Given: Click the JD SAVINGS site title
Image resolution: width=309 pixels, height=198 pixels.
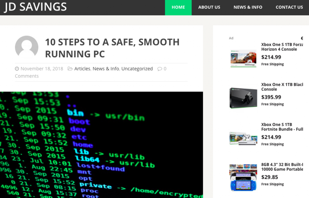Looking at the screenshot, I should click(x=35, y=7).
